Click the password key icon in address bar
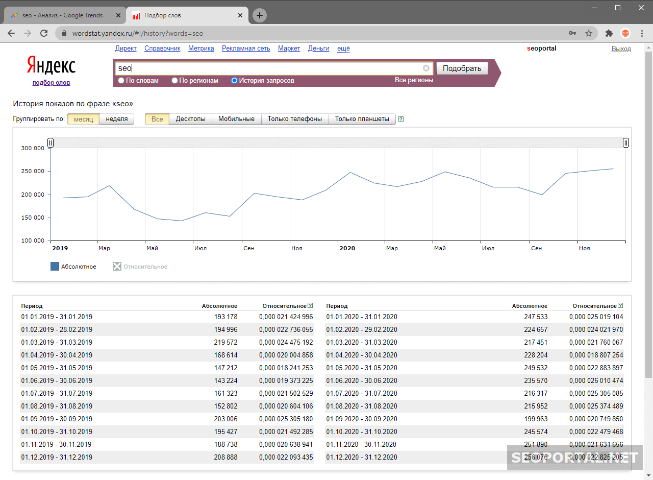This screenshot has width=653, height=480. [x=572, y=33]
